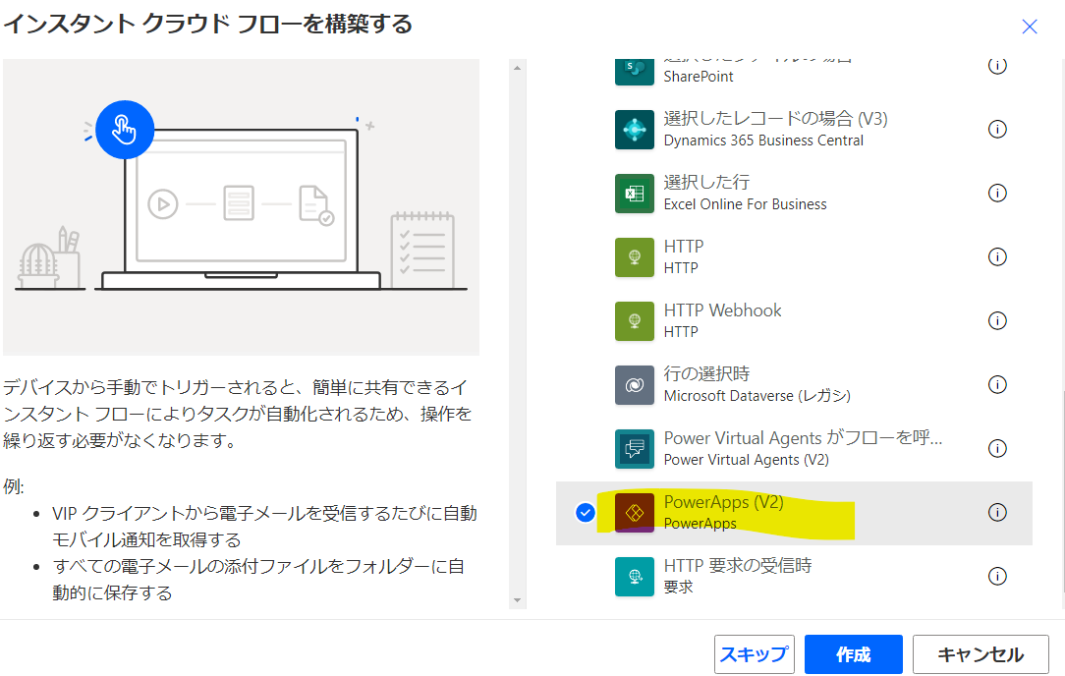Open info for the PowerApps (V2) trigger
This screenshot has width=1065, height=676.
tap(997, 512)
